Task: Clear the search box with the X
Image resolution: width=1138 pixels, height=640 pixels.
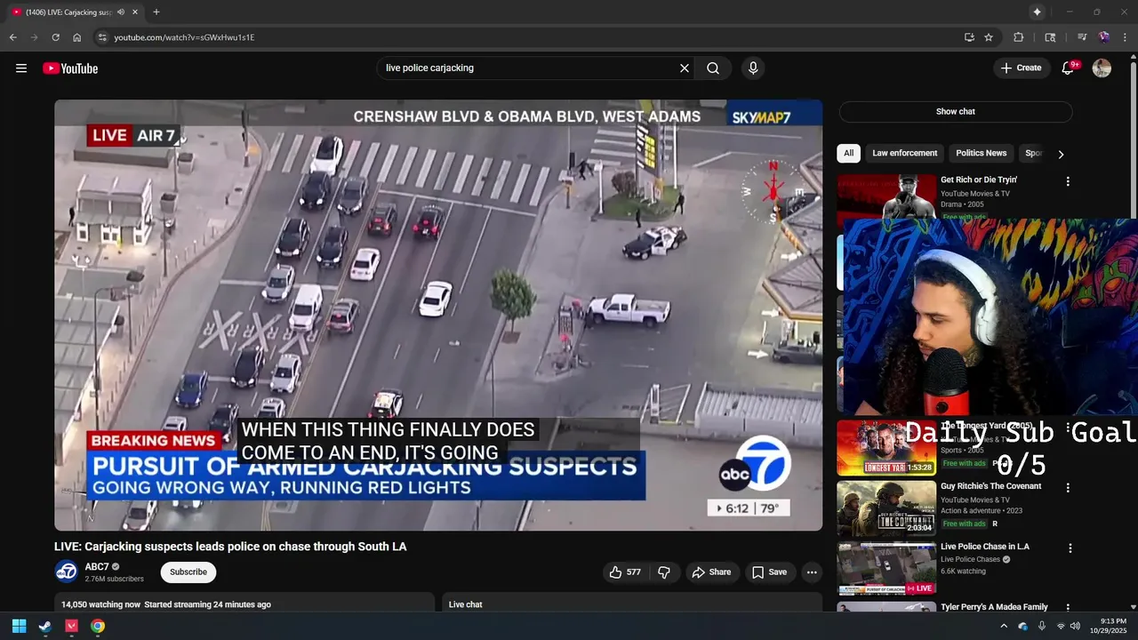Action: coord(685,68)
